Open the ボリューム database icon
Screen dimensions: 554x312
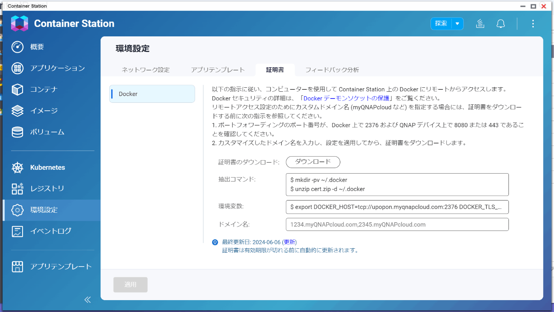point(17,132)
